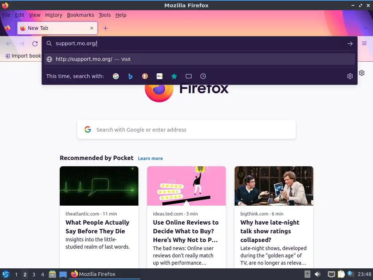373x280 pixels.
Task: Reload the current page
Action: (35, 44)
